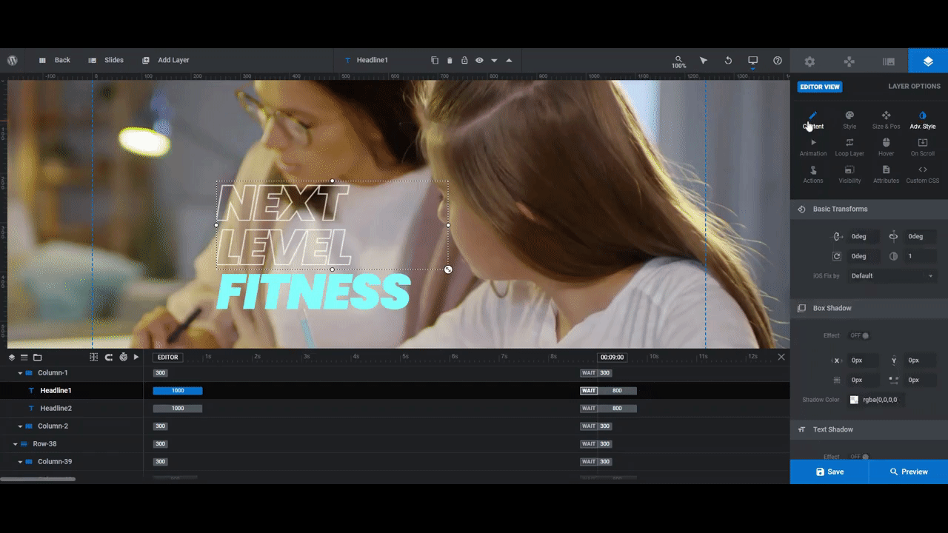Send the layer backward with the down arrow
This screenshot has width=948, height=533.
(x=494, y=61)
